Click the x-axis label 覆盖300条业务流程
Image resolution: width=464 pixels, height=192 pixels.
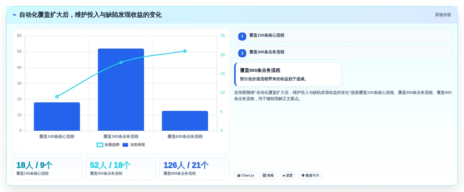coord(121,137)
